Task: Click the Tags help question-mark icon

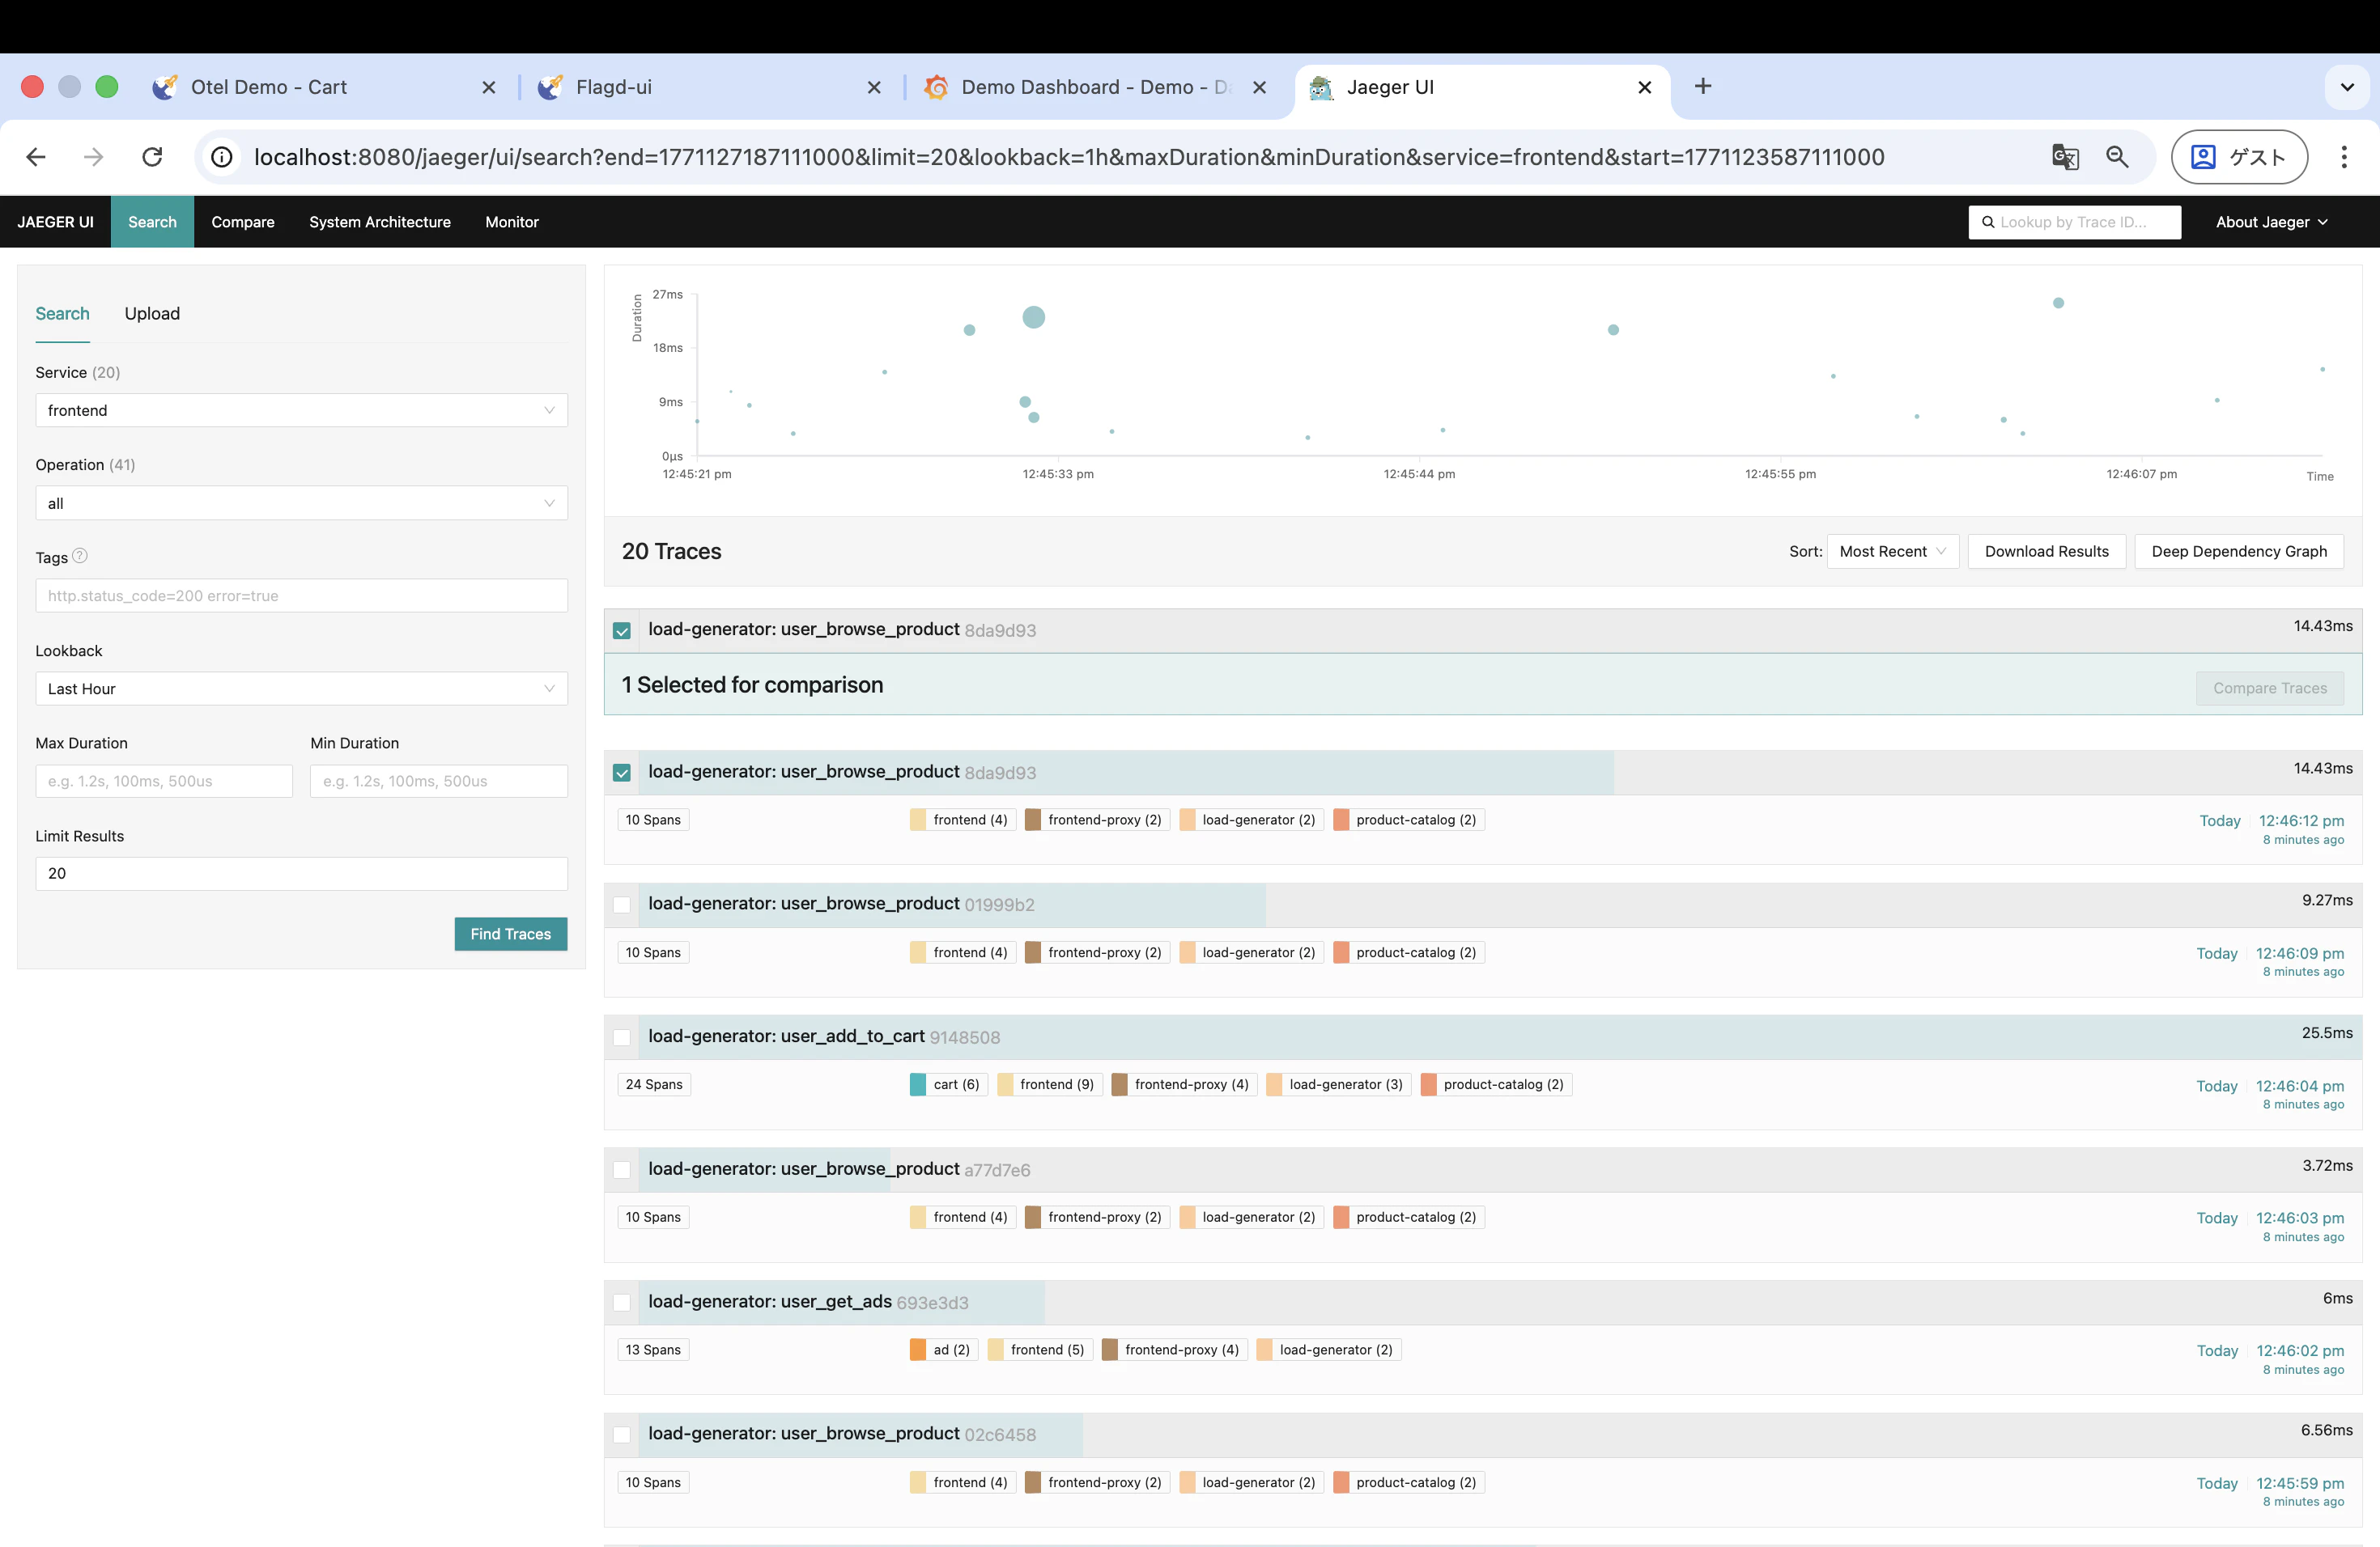Action: [80, 556]
